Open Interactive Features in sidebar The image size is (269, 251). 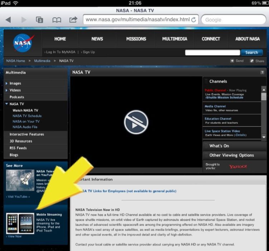tap(27, 134)
